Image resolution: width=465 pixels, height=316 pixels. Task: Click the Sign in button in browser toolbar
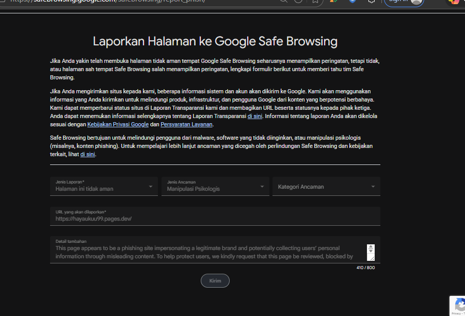click(x=404, y=2)
